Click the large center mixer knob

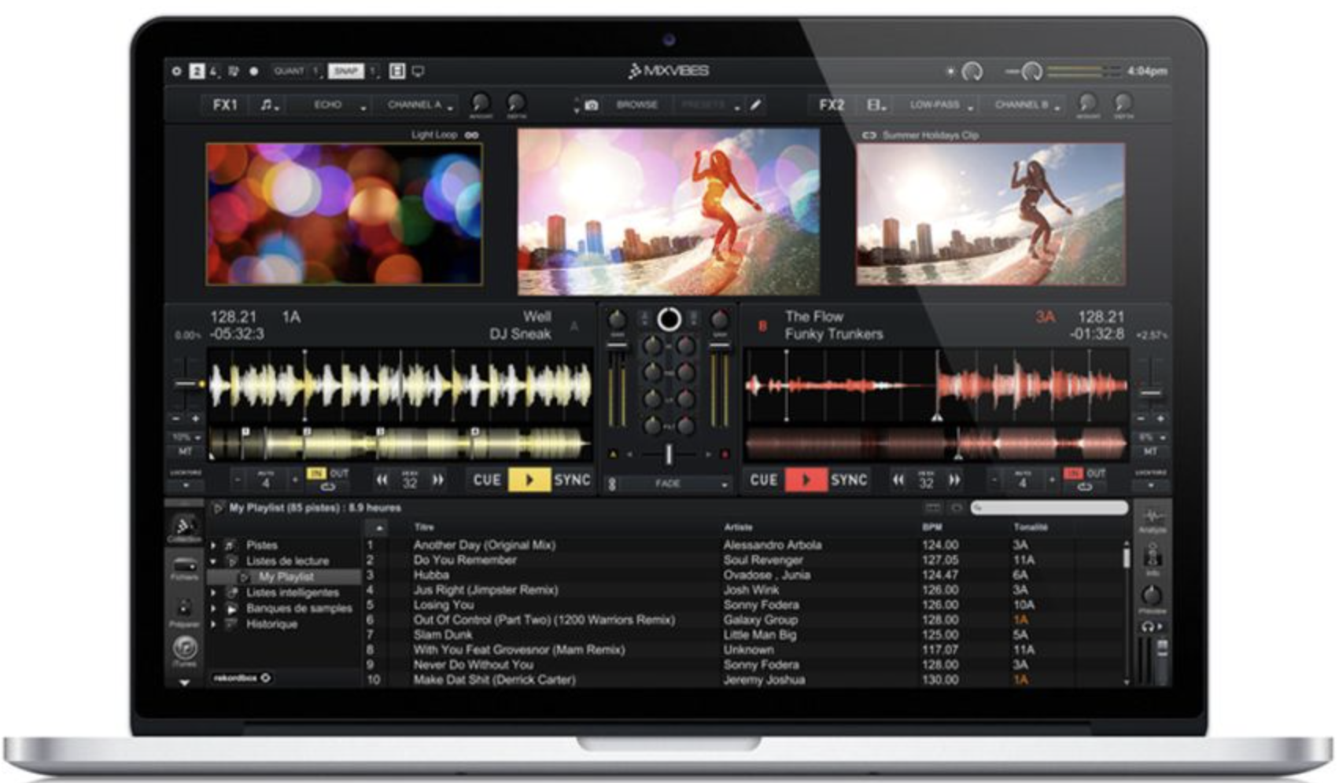pyautogui.click(x=669, y=319)
